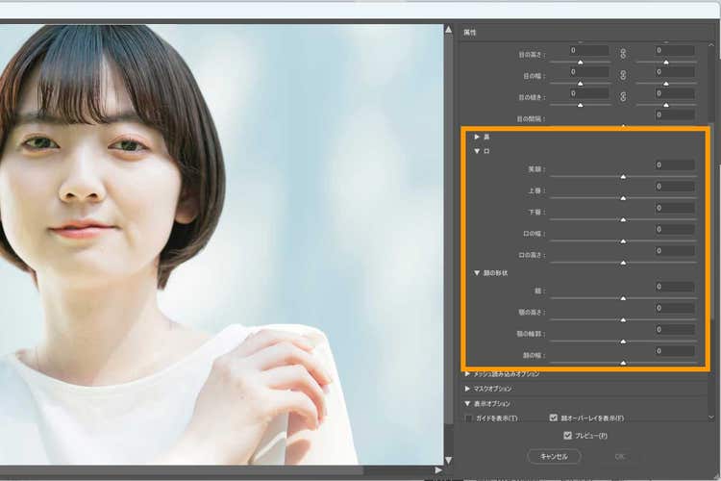Focus the 上唇 value field
The image size is (721, 481).
coord(675,187)
